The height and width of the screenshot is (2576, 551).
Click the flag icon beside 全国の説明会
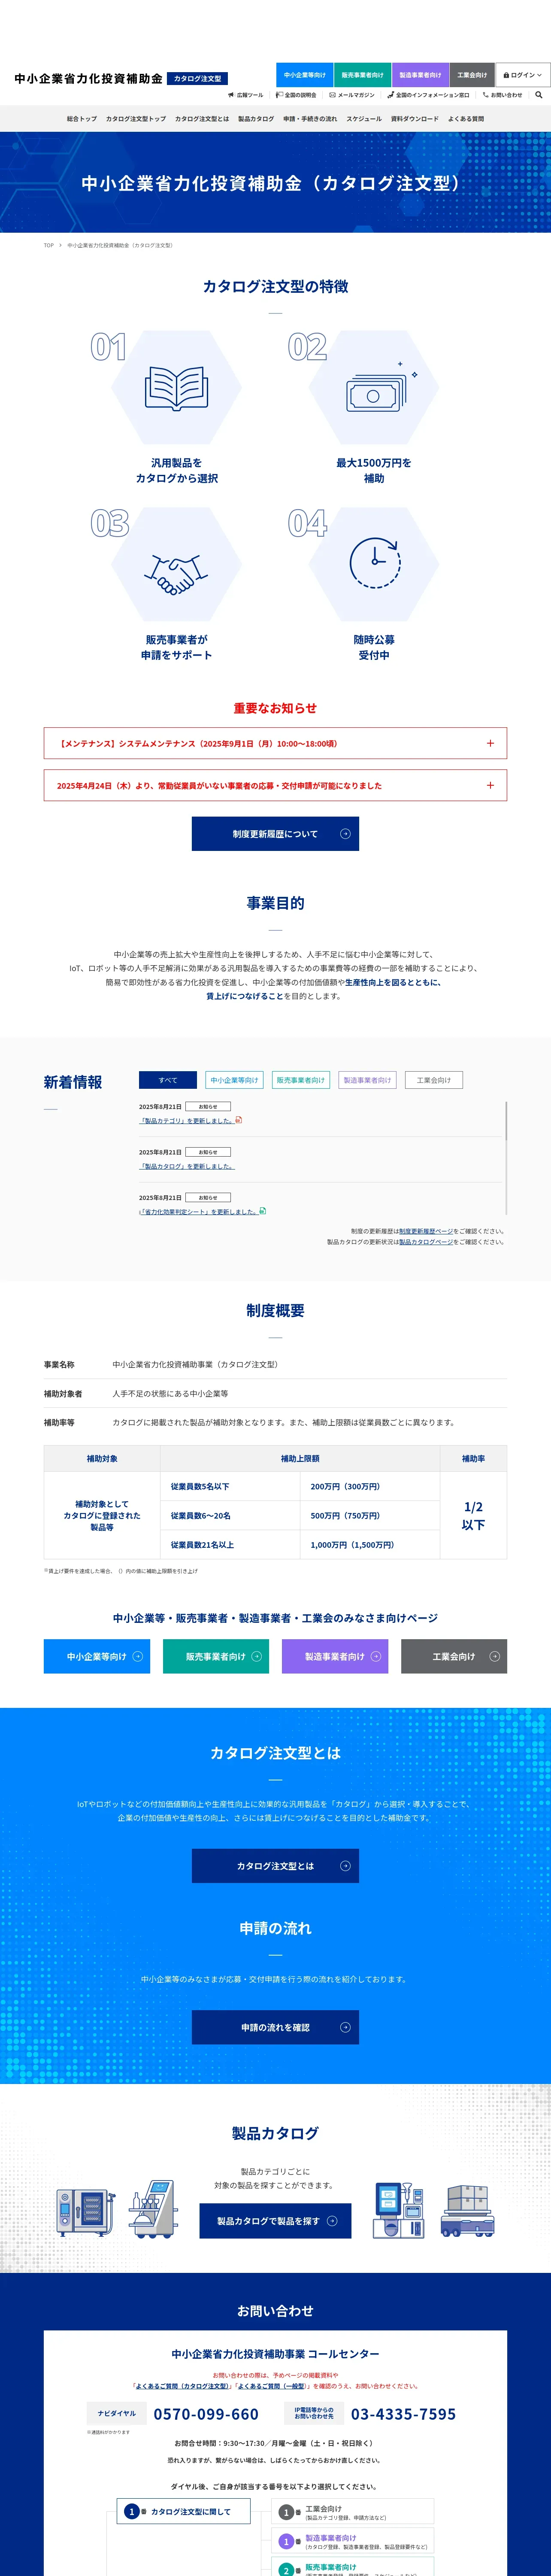click(x=279, y=95)
